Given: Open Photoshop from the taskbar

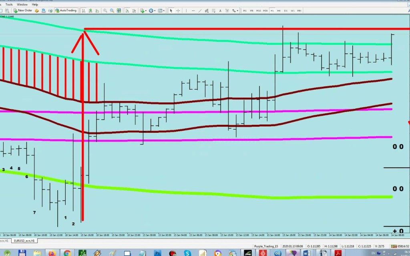Looking at the screenshot, I should pyautogui.click(x=157, y=253).
